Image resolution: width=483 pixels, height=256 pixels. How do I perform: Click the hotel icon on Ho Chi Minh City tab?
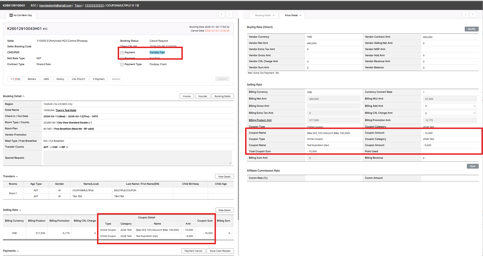pyautogui.click(x=11, y=15)
